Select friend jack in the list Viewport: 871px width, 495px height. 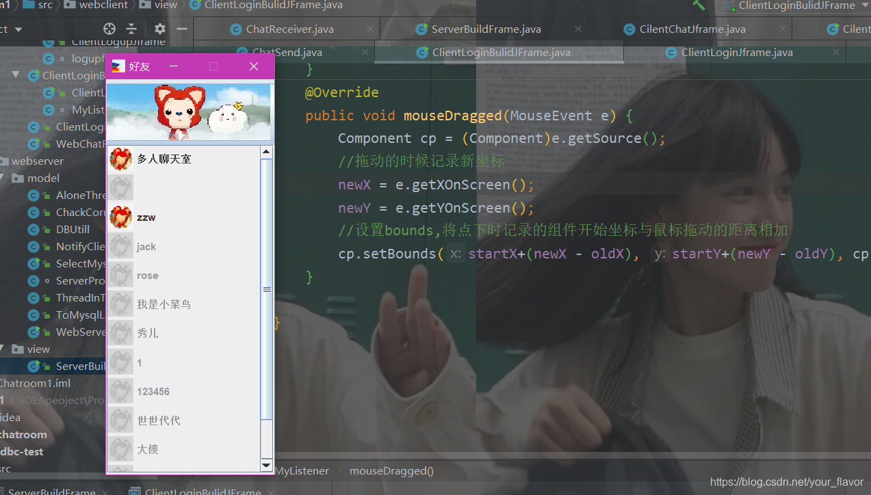tap(183, 246)
